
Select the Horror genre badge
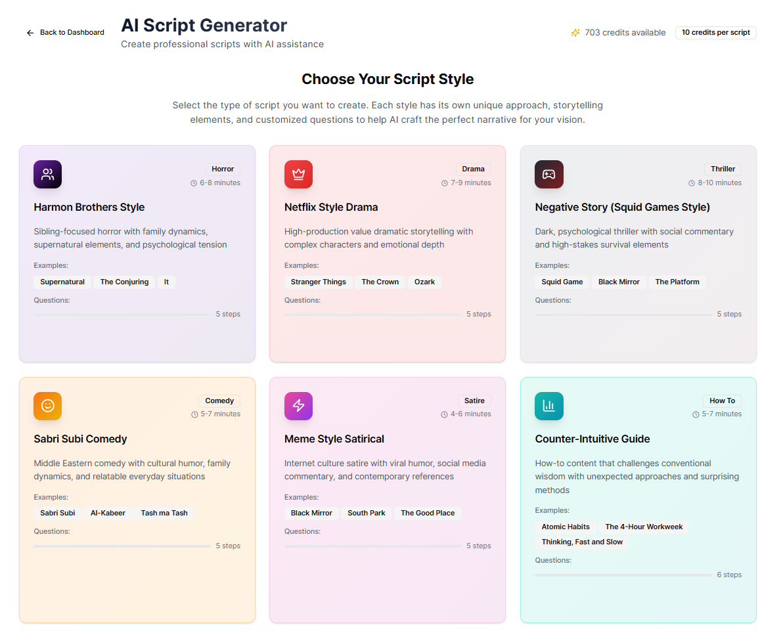pyautogui.click(x=223, y=169)
